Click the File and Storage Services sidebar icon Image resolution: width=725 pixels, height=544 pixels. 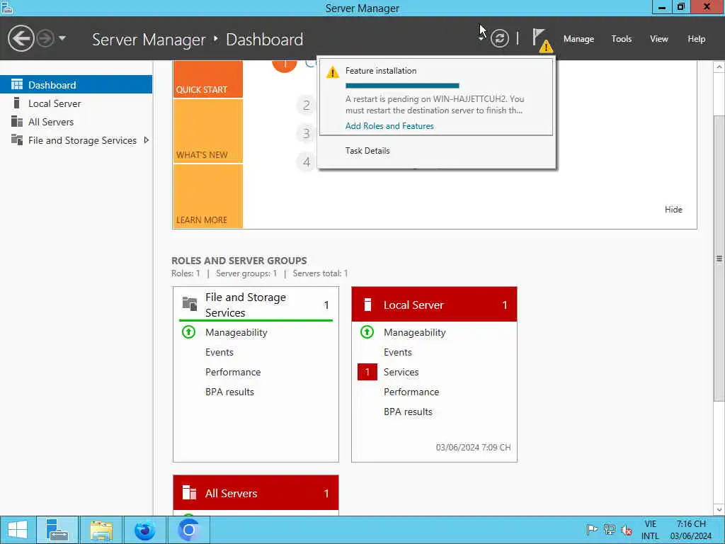pos(17,140)
